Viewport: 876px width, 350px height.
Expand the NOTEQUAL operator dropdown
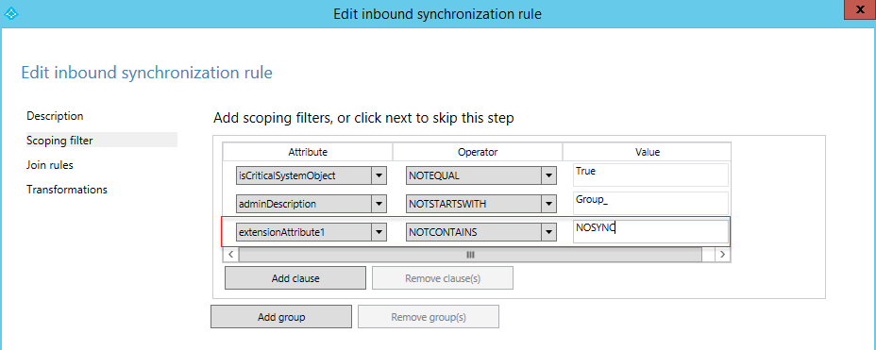(549, 175)
